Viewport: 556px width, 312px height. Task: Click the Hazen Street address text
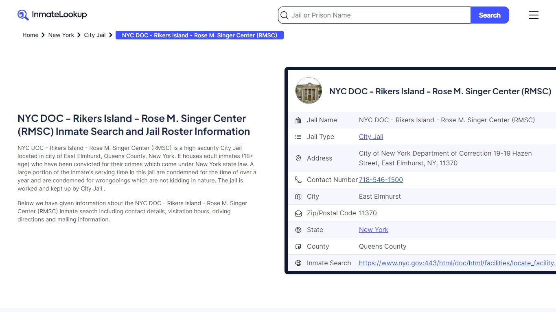(445, 158)
